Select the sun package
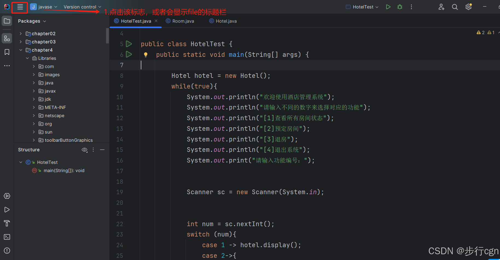Viewport: 500px width, 260px height. pyautogui.click(x=45, y=132)
